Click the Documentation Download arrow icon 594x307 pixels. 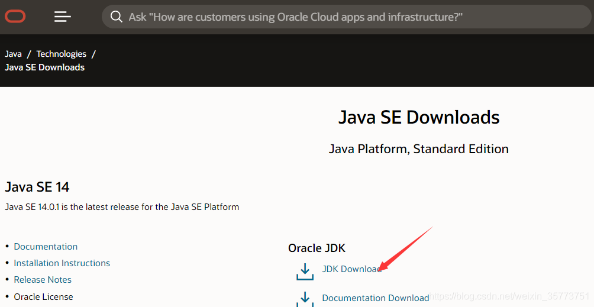(305, 299)
